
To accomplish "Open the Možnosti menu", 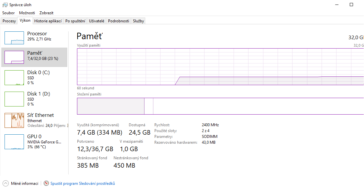I will (27, 13).
